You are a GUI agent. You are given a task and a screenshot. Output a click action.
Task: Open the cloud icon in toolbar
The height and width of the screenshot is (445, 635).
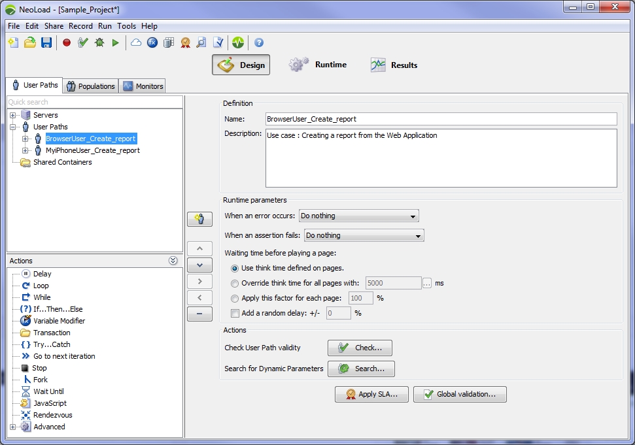(136, 42)
